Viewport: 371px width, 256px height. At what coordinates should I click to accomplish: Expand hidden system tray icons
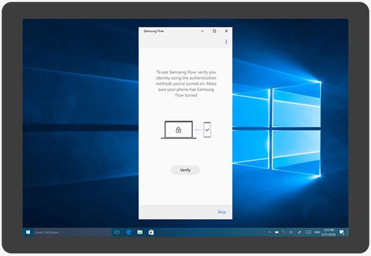coord(269,232)
